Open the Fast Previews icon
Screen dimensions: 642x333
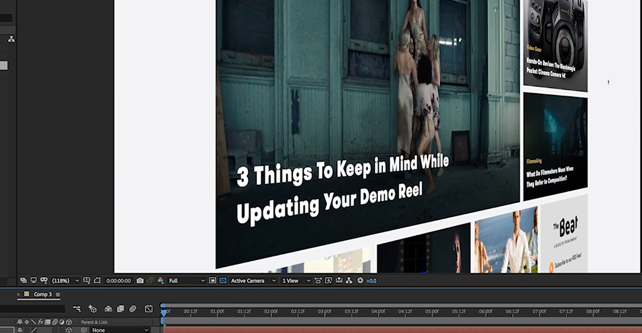(x=329, y=280)
